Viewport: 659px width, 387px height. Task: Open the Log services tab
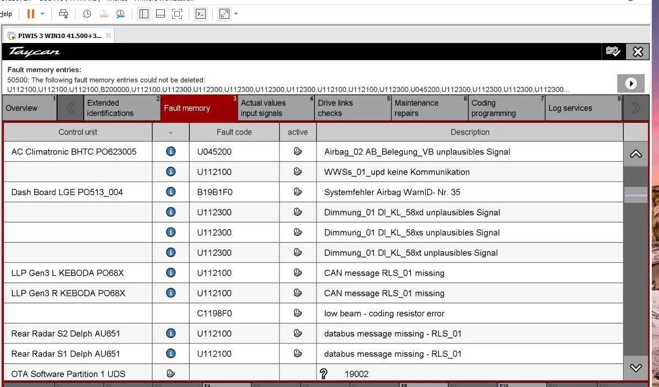[x=583, y=108]
